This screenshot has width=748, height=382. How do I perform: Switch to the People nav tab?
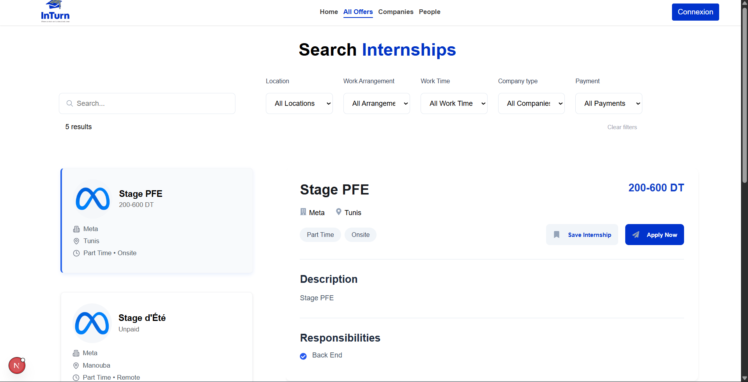430,12
